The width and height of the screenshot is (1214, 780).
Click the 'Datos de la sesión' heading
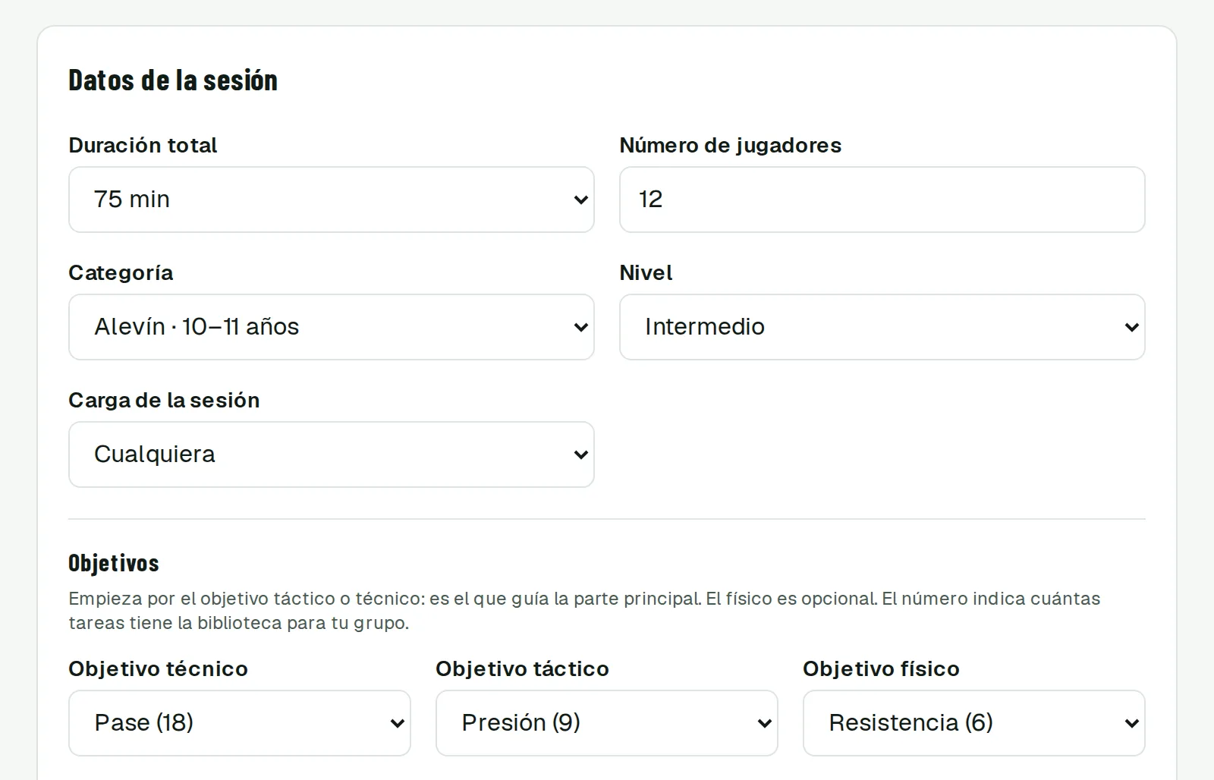(x=173, y=80)
